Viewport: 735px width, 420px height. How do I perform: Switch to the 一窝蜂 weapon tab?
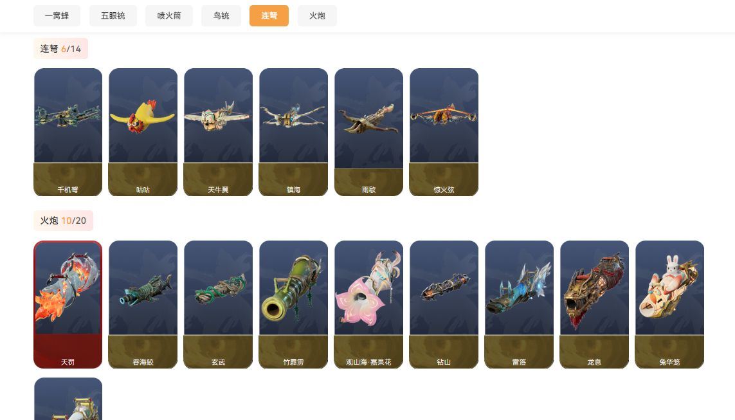click(57, 16)
